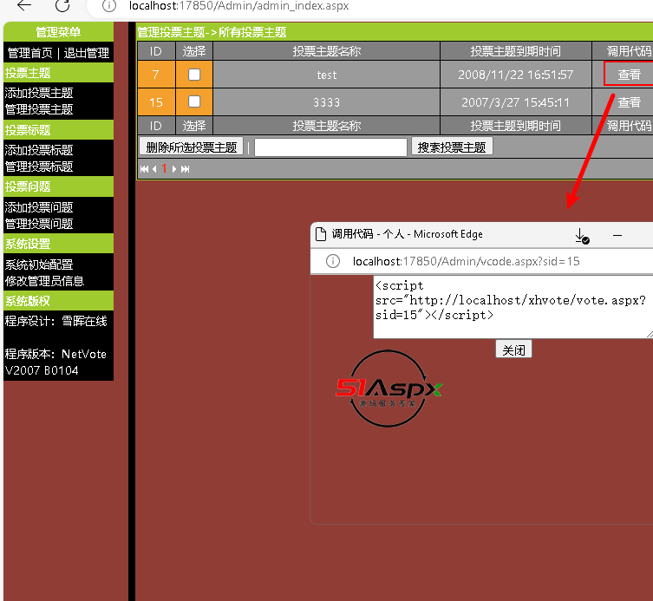View call code for theme test

(629, 75)
